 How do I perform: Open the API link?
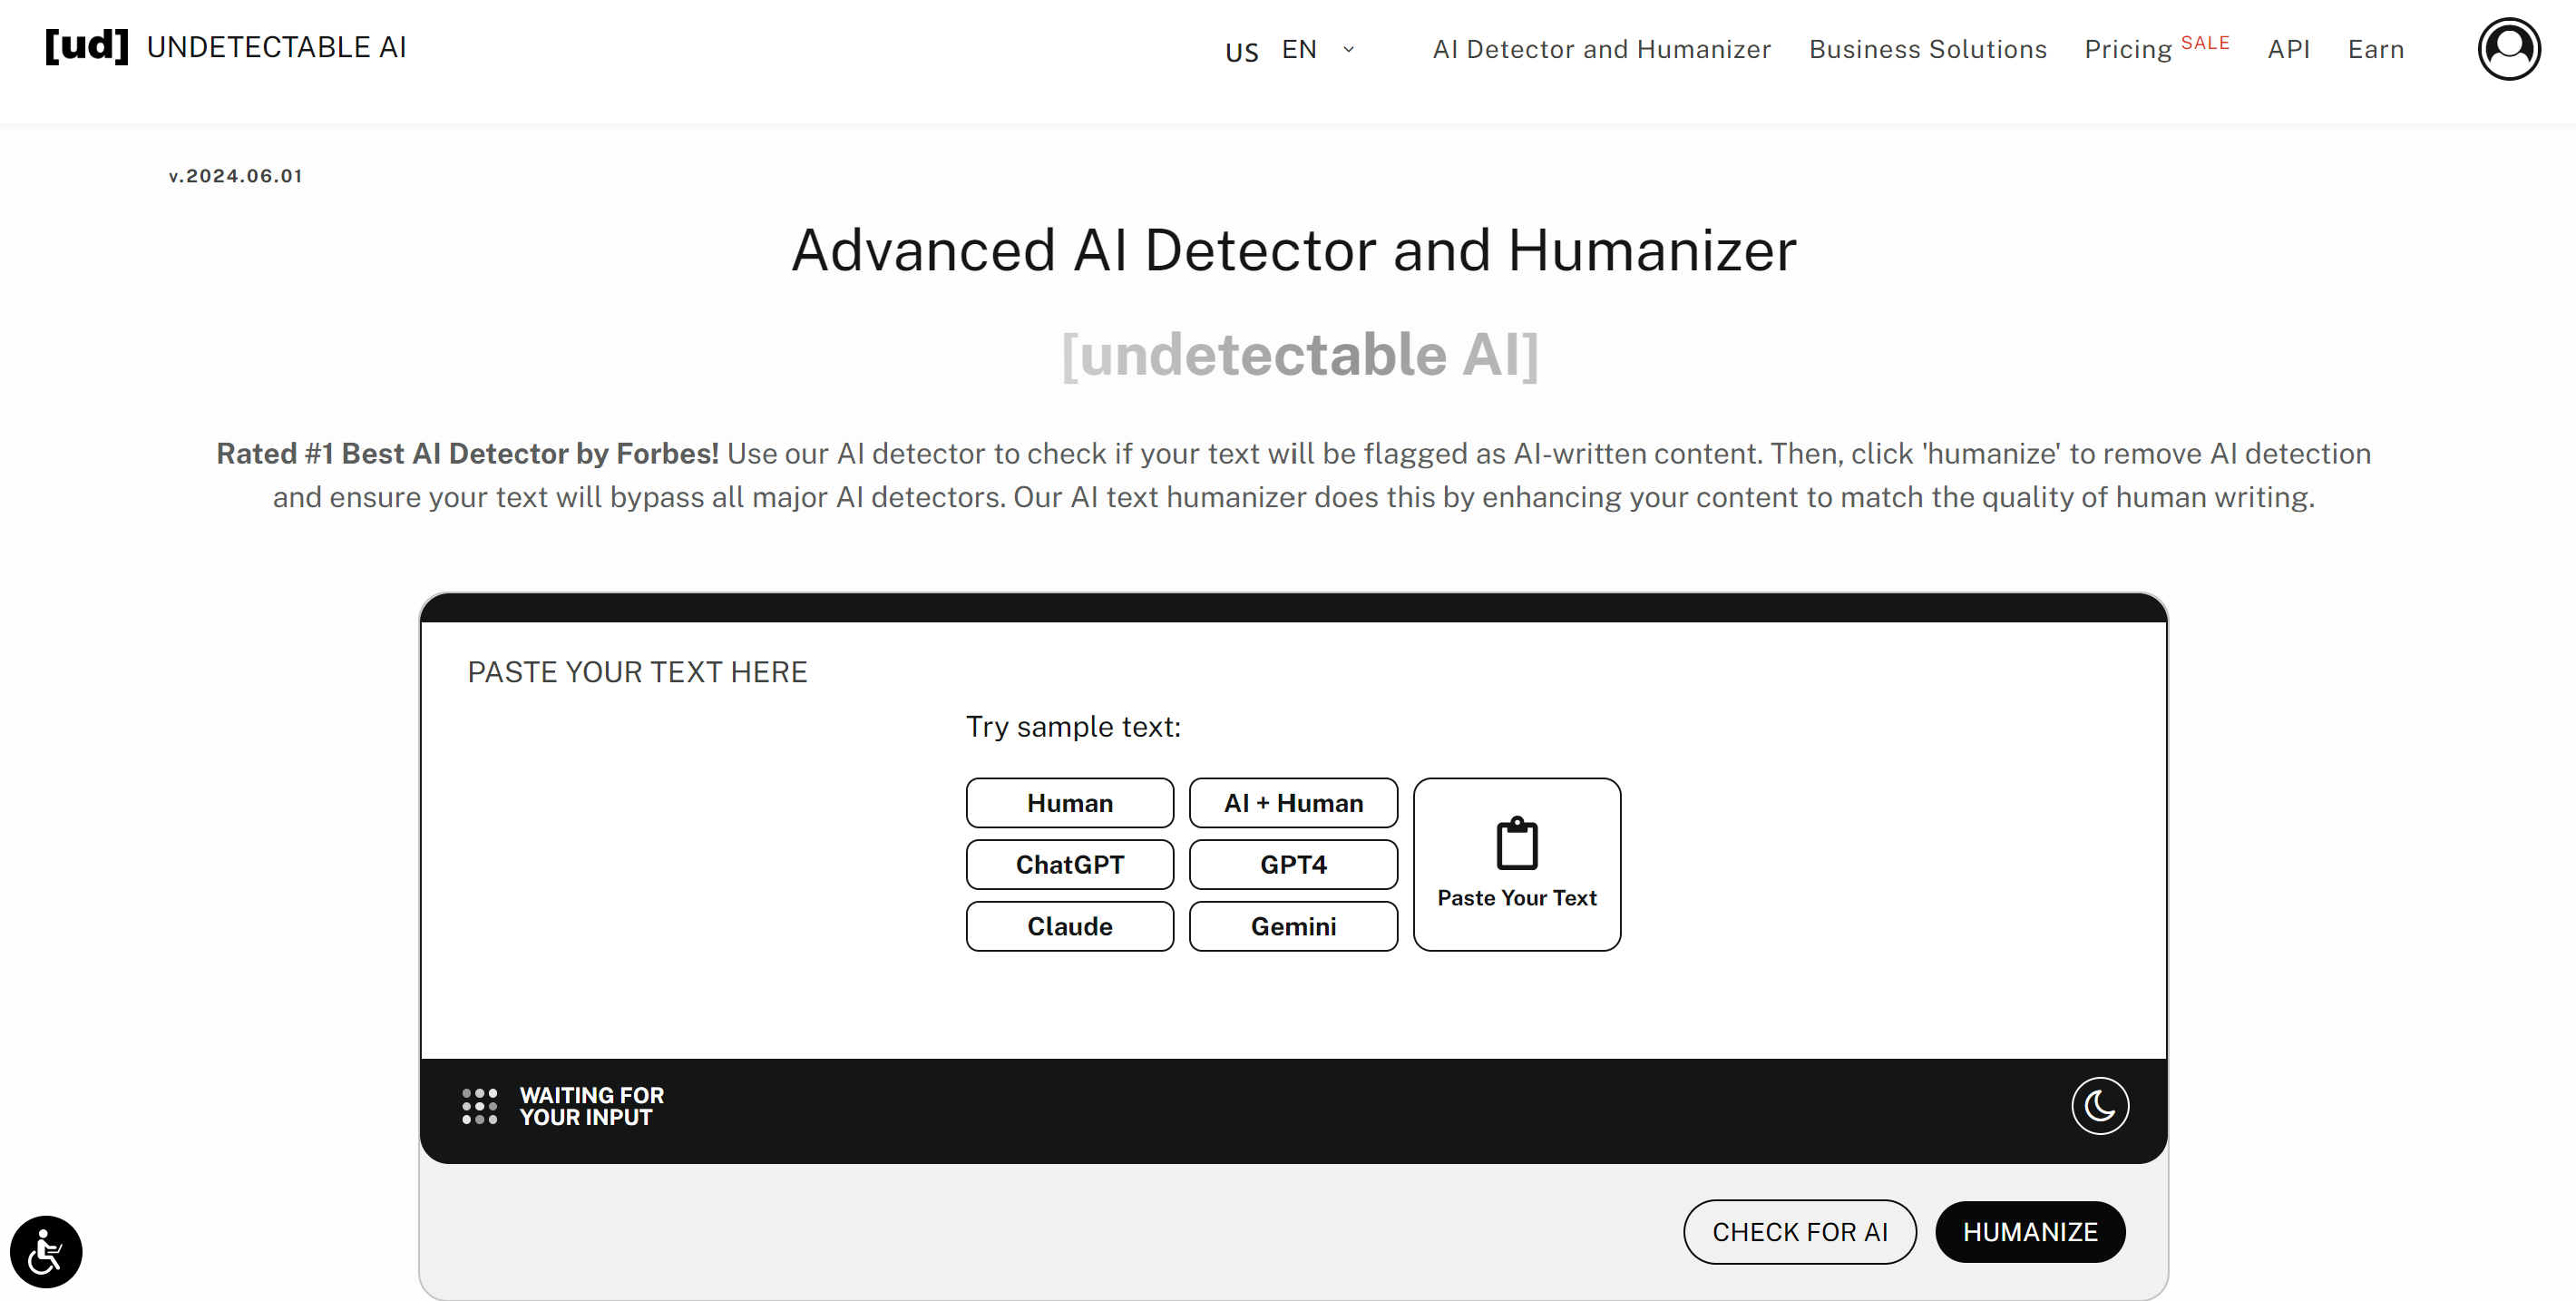tap(2288, 49)
